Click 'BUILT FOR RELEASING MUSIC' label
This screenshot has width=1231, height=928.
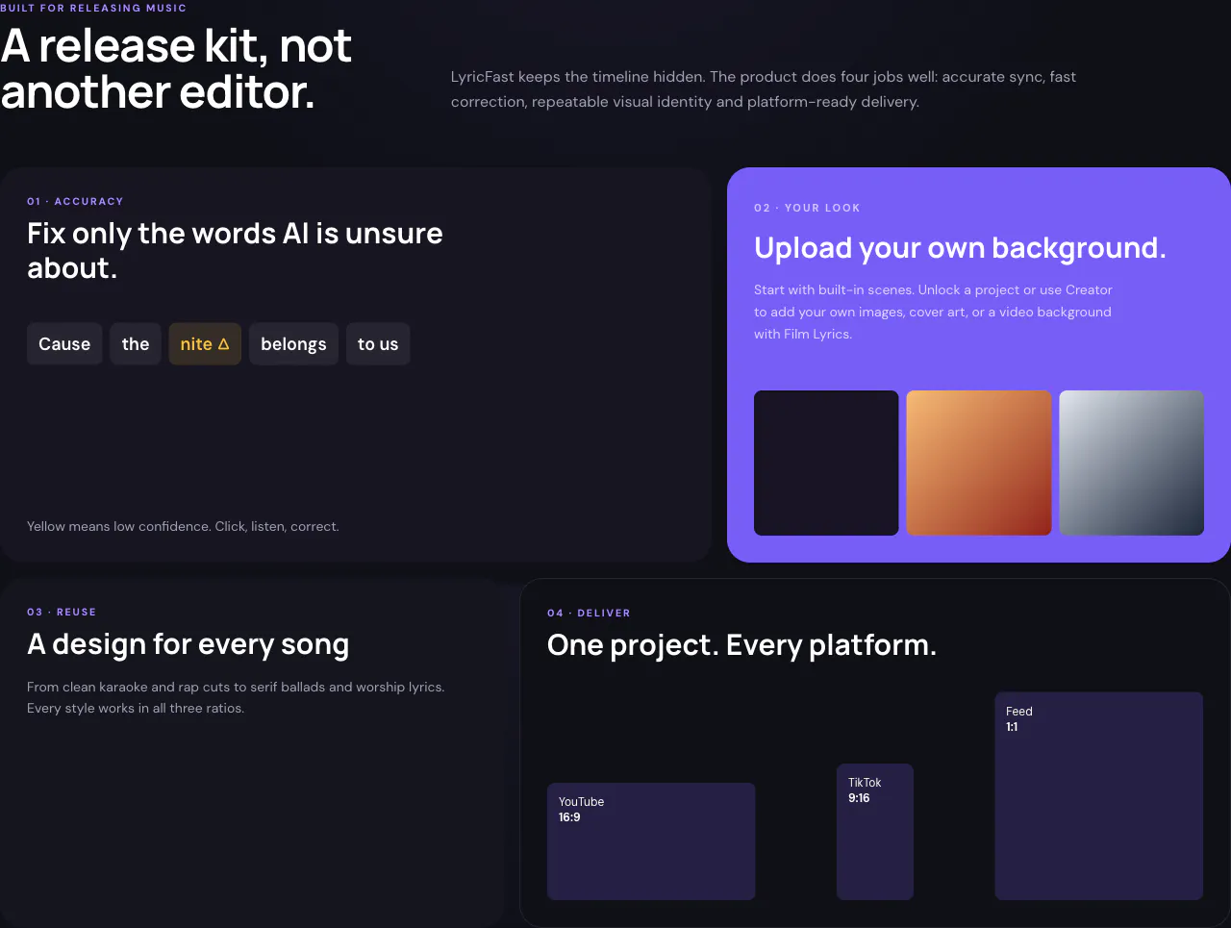pos(93,8)
